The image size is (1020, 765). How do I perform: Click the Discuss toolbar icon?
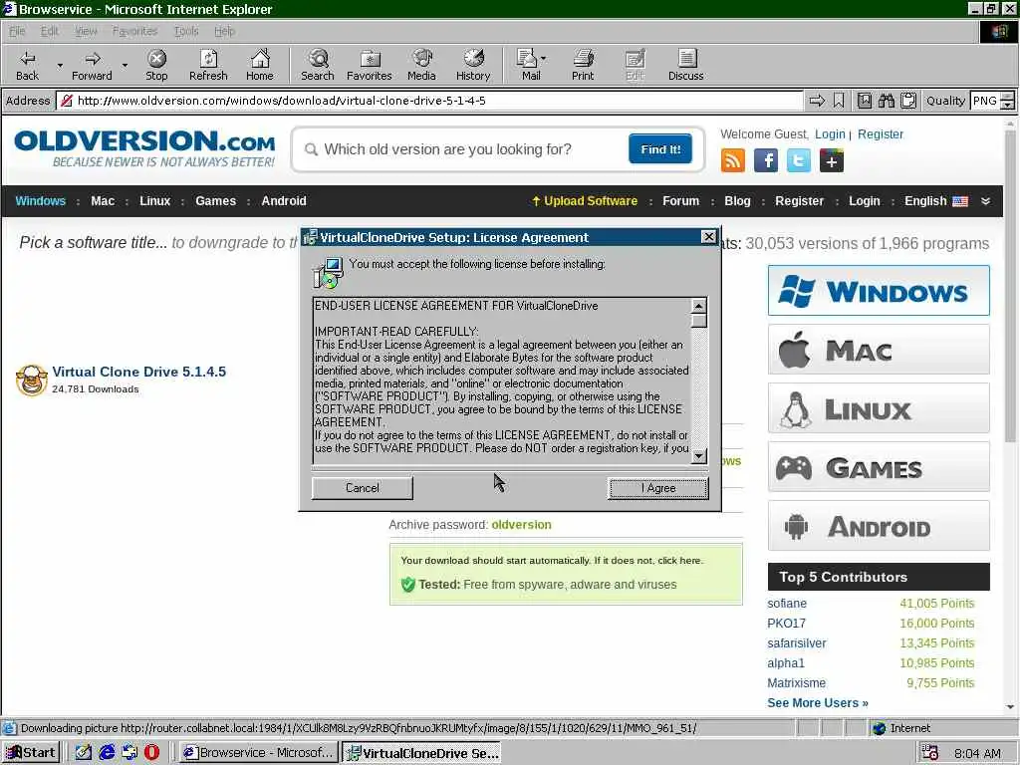pyautogui.click(x=685, y=65)
